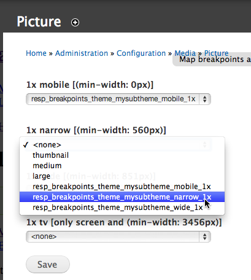Select resp_breakpoints_theme_mysubtheme_narrow_1x option
Screen dimensions: 251x280
(x=122, y=197)
